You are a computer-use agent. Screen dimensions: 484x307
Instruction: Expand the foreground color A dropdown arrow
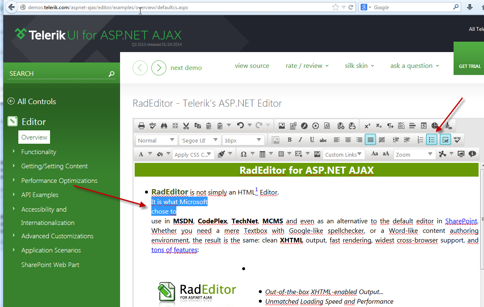(150, 154)
